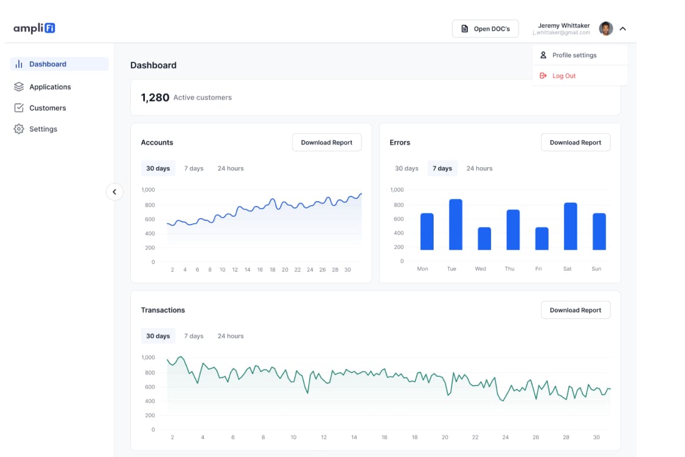
Task: Switch Transactions chart to 7 days
Action: click(x=193, y=336)
